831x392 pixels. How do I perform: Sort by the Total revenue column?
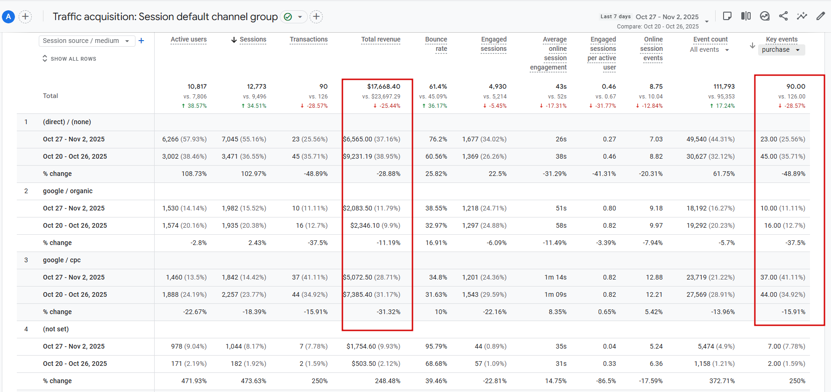pos(381,40)
